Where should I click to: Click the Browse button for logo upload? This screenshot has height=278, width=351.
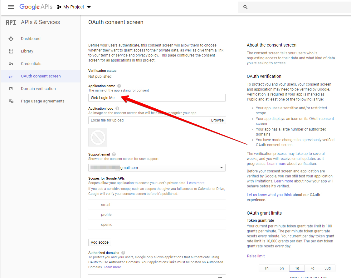tap(217, 120)
